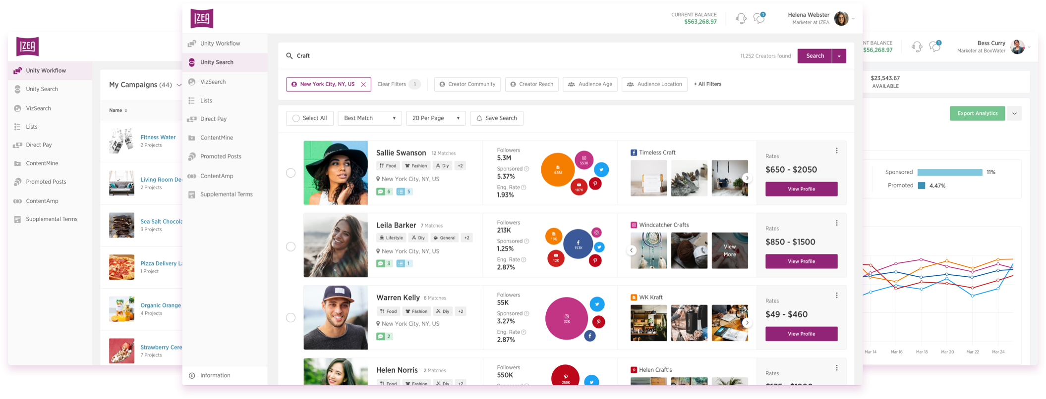
Task: Click Instagram bubble in Warren Kelly's reach chart
Action: (566, 318)
